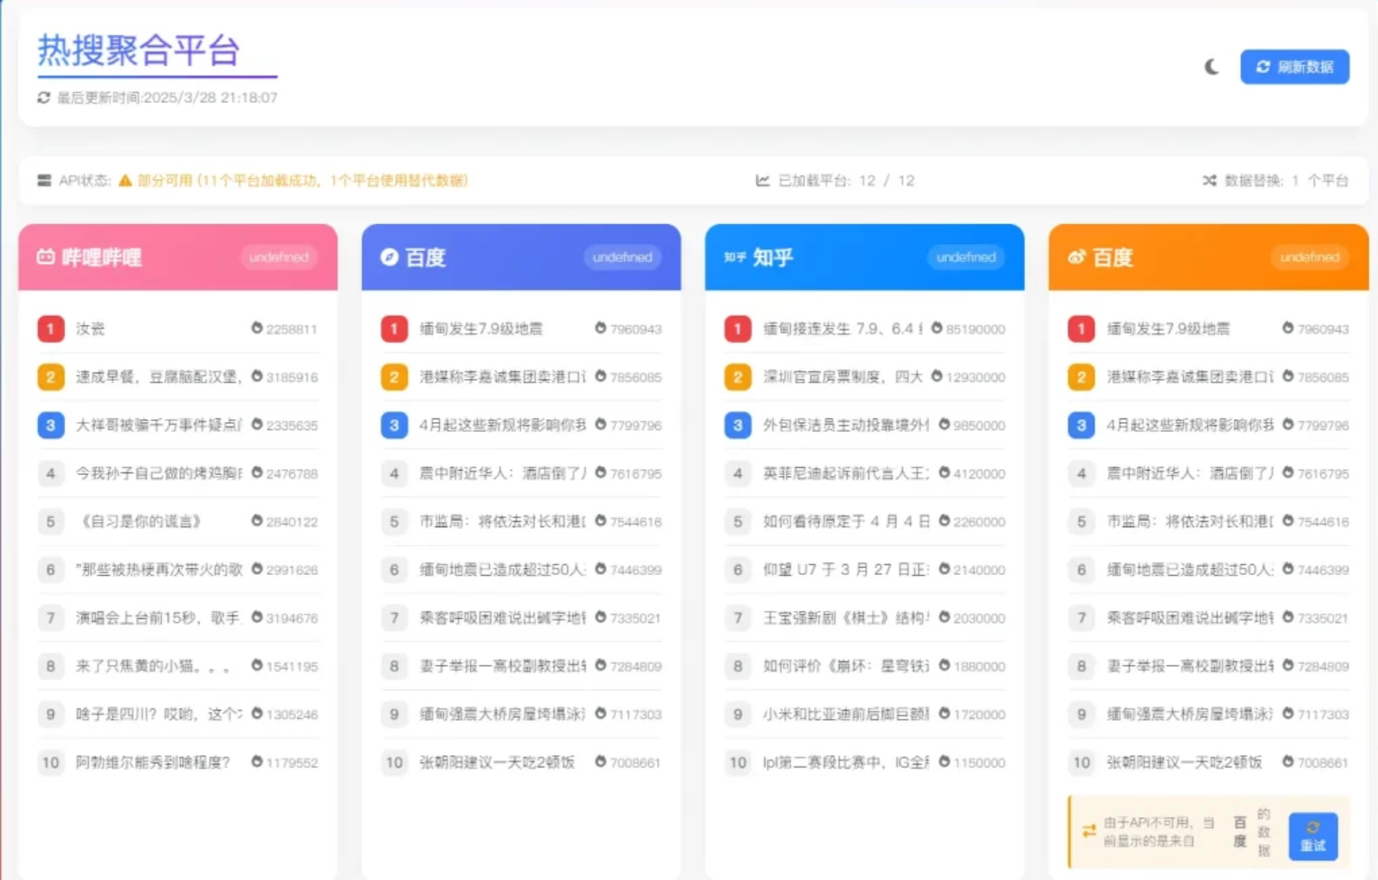Click the 知乎 logo icon in header
Screen dimensions: 1378x880
pyautogui.click(x=734, y=256)
